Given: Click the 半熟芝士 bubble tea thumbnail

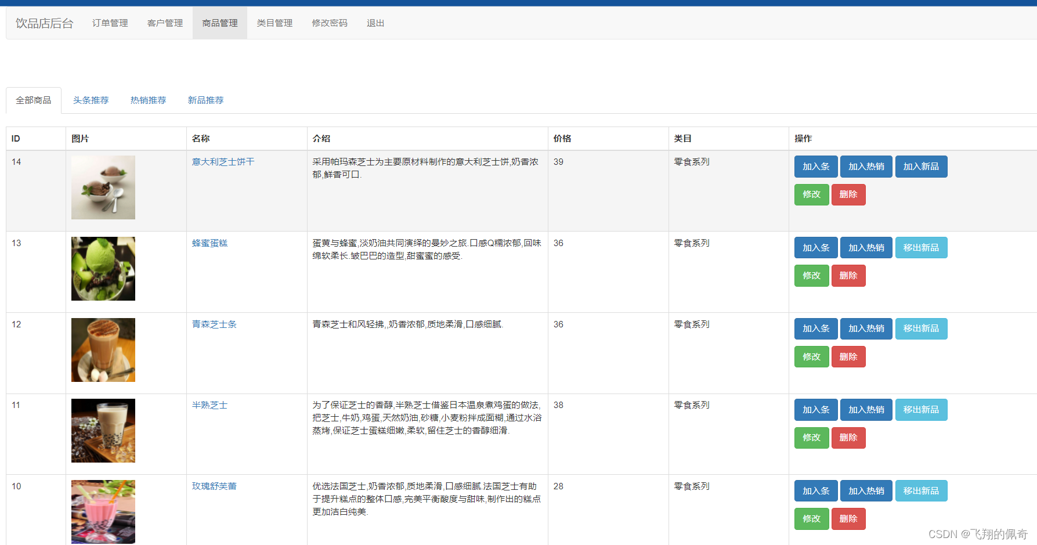Looking at the screenshot, I should (103, 431).
